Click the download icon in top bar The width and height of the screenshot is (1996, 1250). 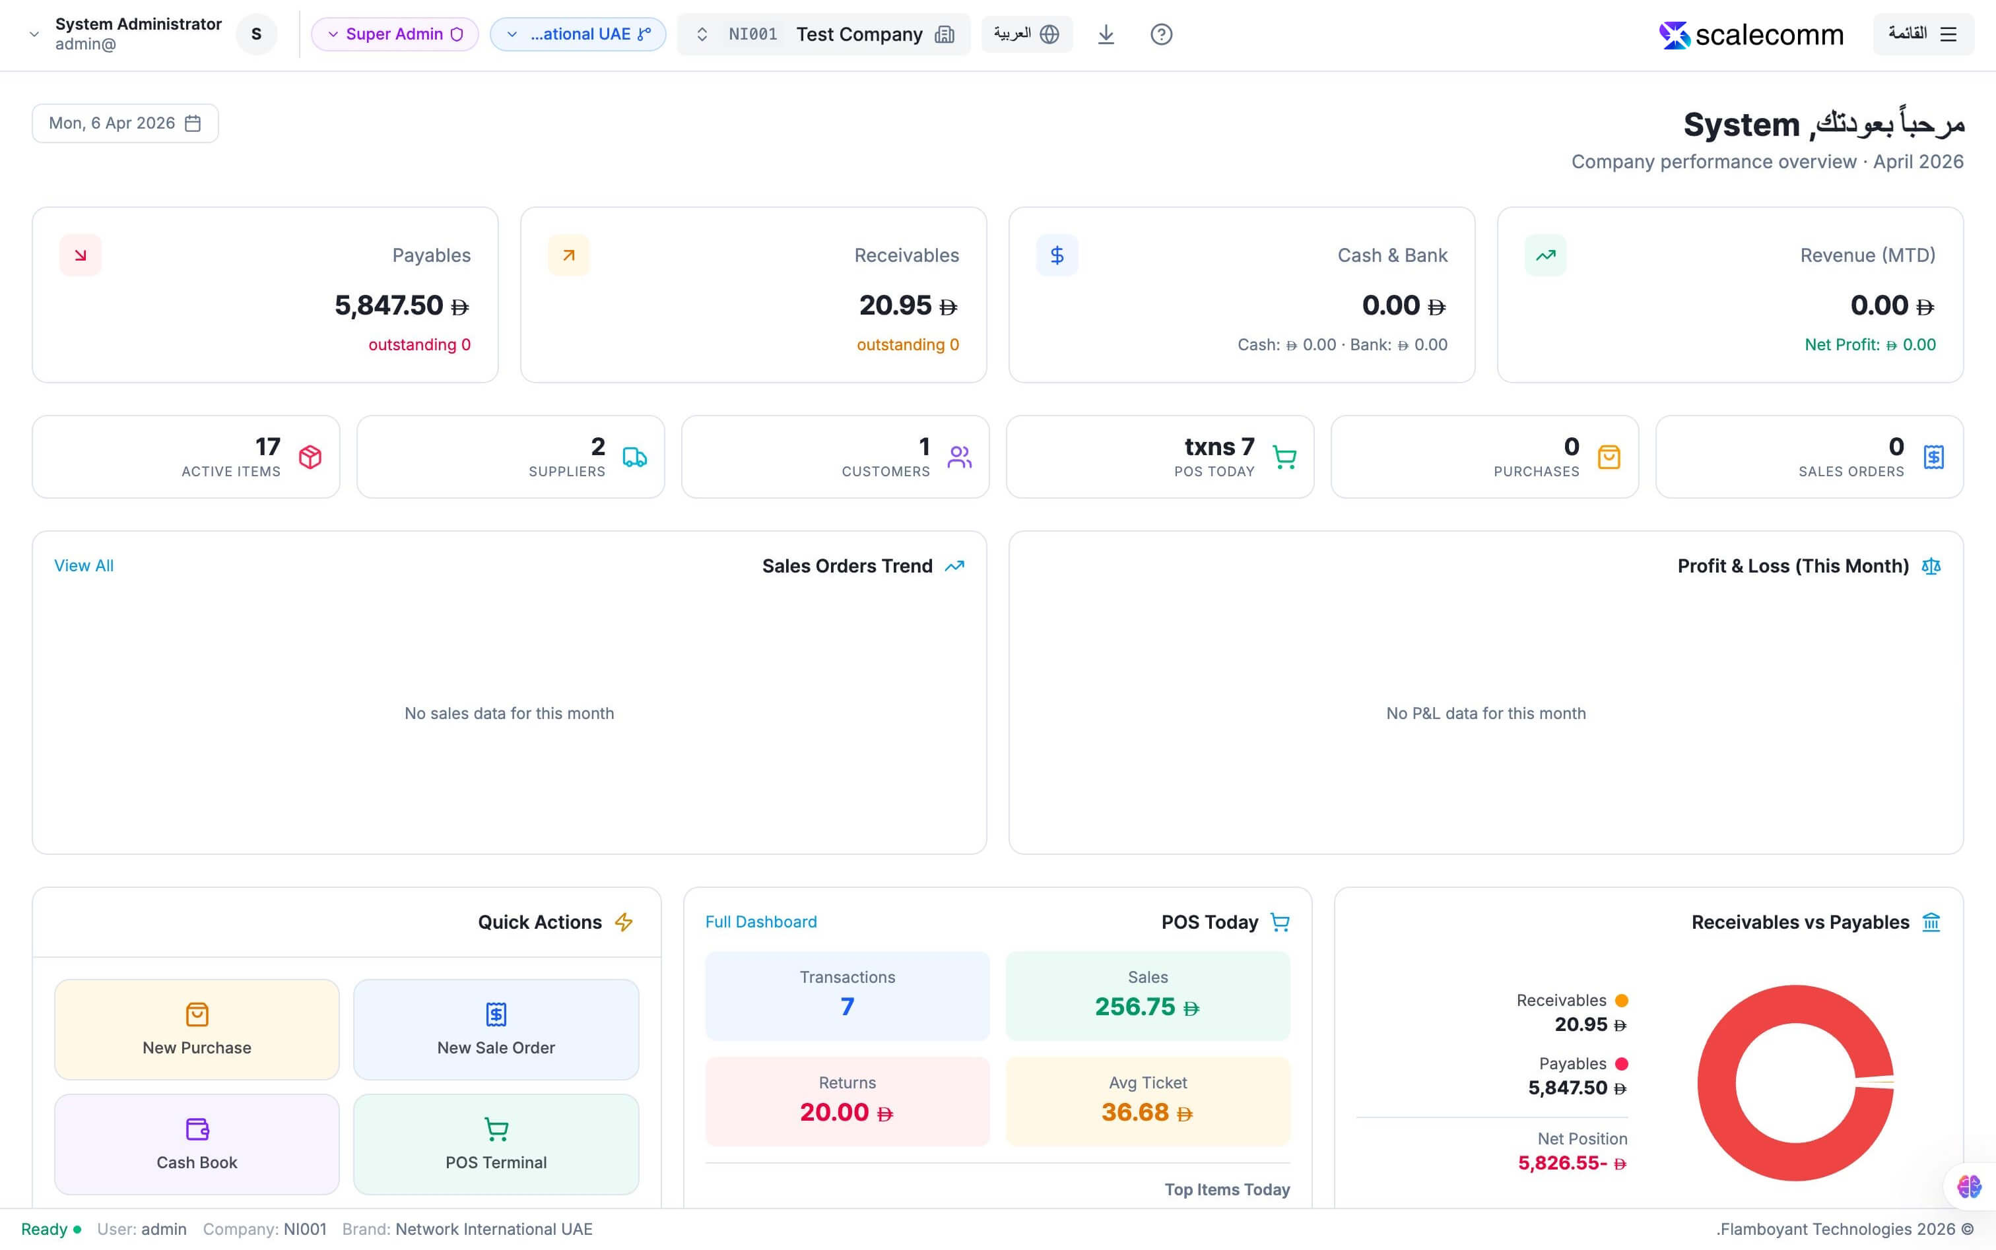click(x=1106, y=34)
